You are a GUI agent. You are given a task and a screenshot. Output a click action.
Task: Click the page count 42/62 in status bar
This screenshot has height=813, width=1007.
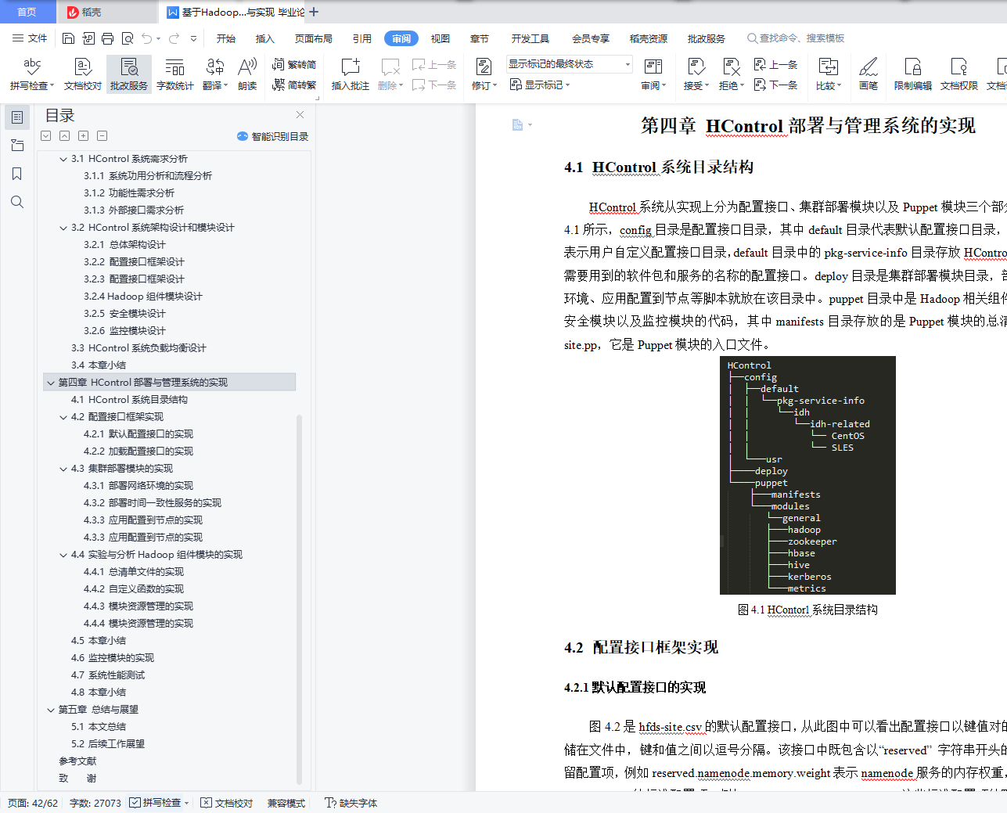33,803
